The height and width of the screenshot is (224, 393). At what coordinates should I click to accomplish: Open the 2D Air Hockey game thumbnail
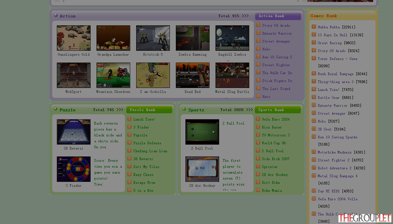tap(202, 169)
